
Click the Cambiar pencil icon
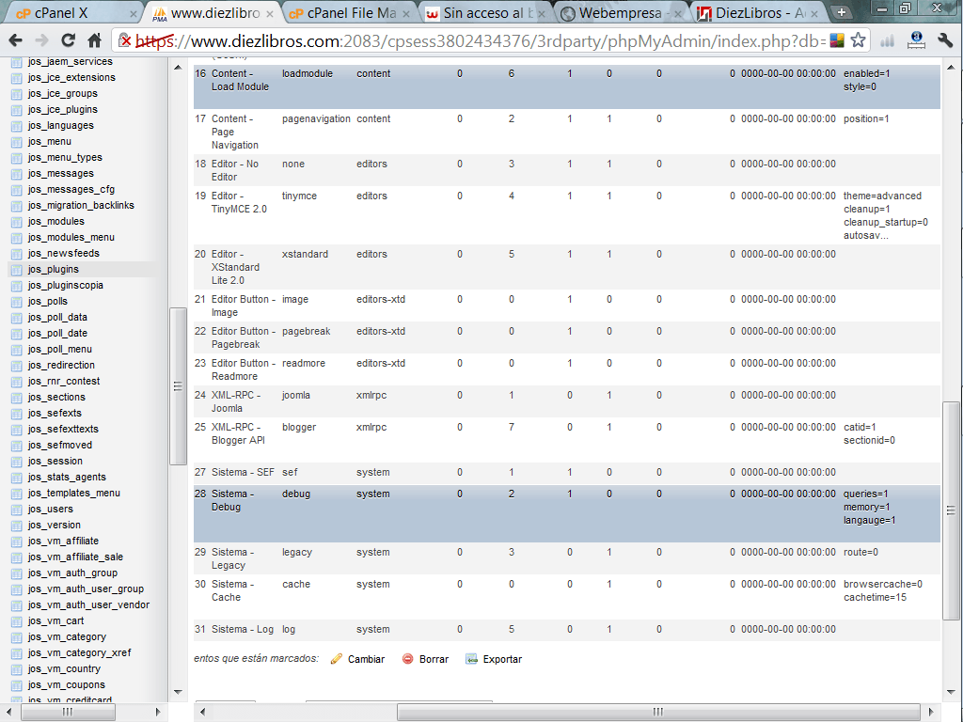coord(336,659)
